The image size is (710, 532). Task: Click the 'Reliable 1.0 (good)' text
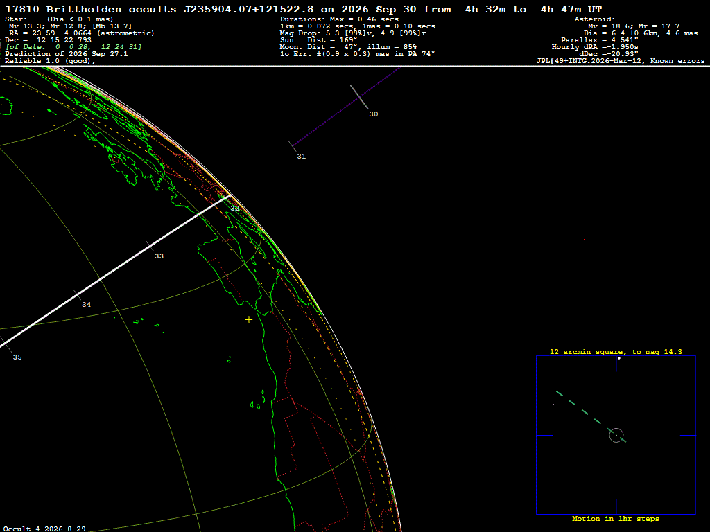click(50, 61)
